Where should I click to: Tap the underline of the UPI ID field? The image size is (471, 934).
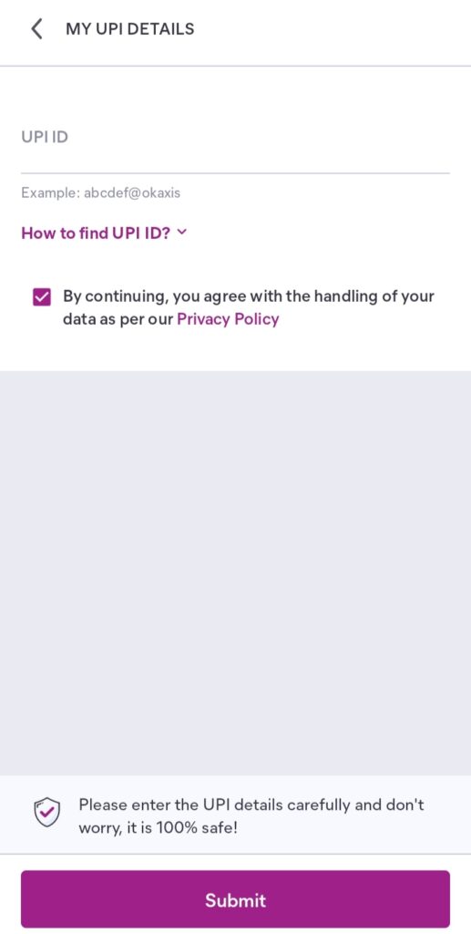(x=235, y=173)
